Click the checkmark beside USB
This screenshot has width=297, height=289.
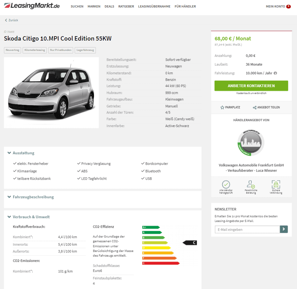(x=143, y=178)
